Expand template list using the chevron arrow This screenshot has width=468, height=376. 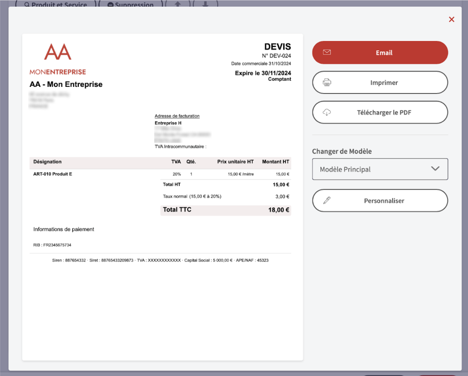pos(435,169)
